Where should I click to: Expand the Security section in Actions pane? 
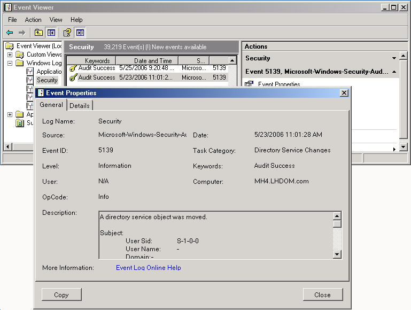[394, 58]
